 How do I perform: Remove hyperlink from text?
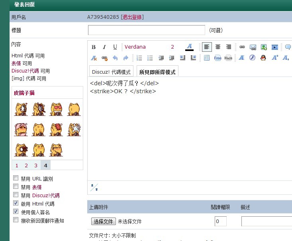(104, 58)
